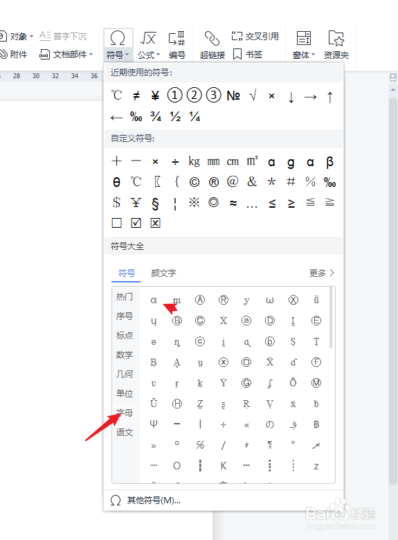Insert the plus sign from custom symbols
The width and height of the screenshot is (398, 540).
[x=117, y=161]
